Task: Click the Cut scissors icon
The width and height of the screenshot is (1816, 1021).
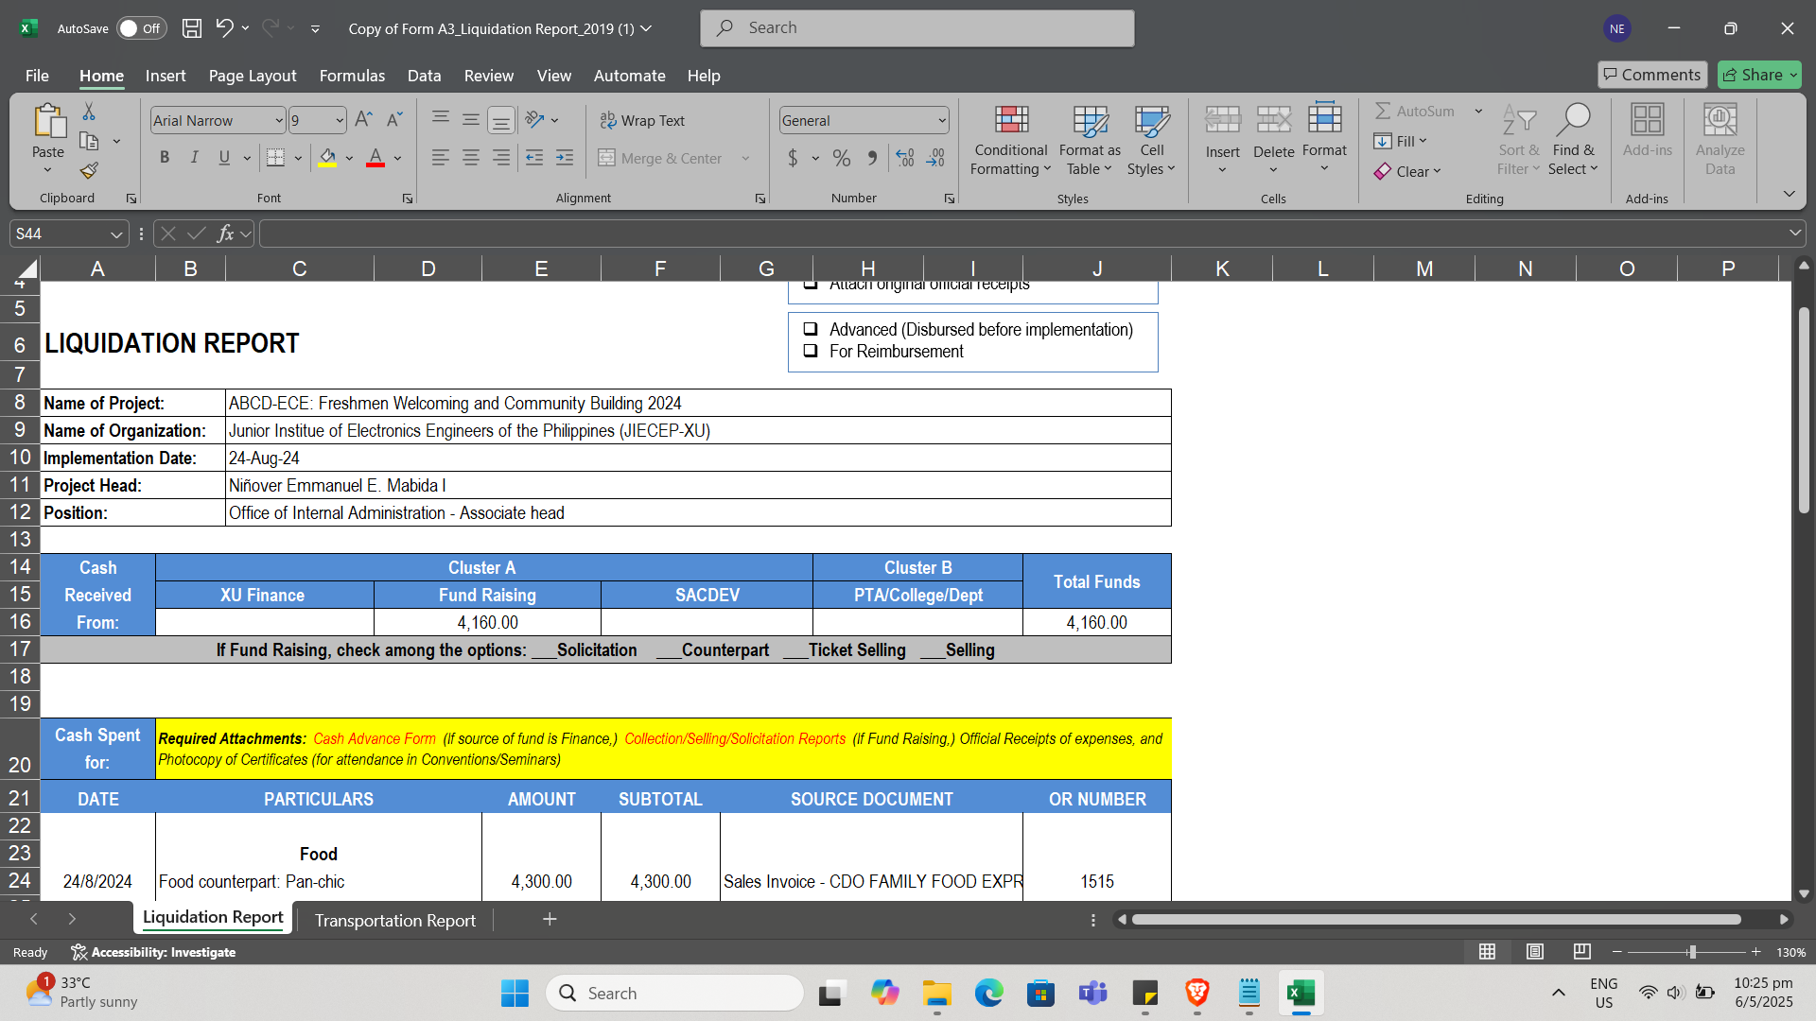Action: coord(89,112)
